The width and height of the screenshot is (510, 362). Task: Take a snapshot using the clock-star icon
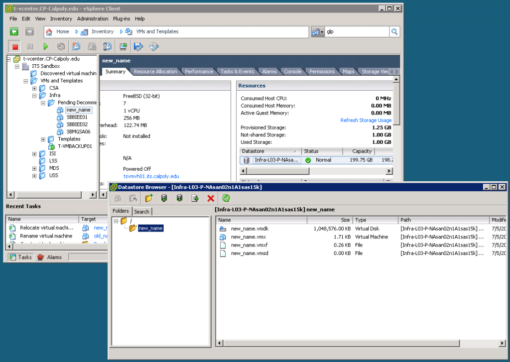point(76,47)
